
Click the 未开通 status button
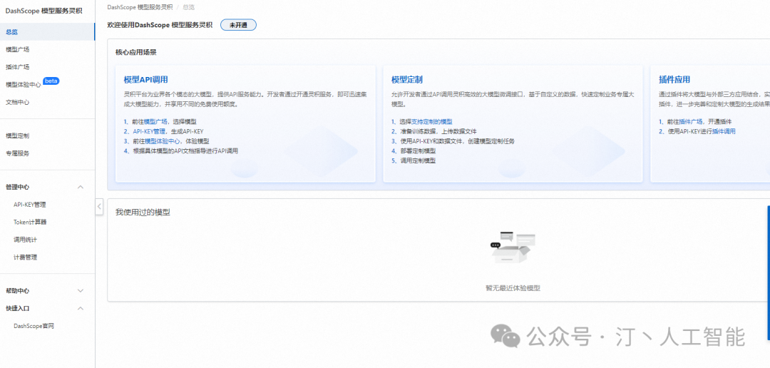(x=238, y=25)
